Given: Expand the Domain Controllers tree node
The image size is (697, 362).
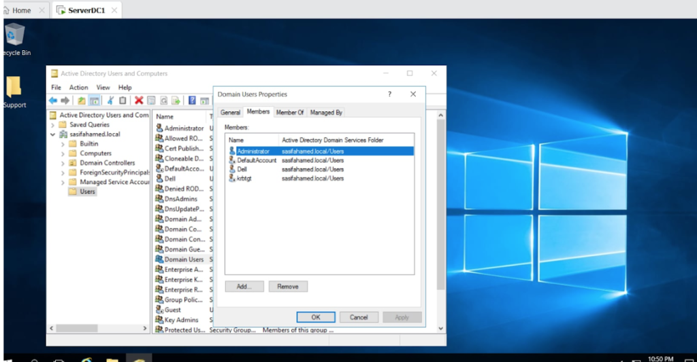Looking at the screenshot, I should point(63,163).
